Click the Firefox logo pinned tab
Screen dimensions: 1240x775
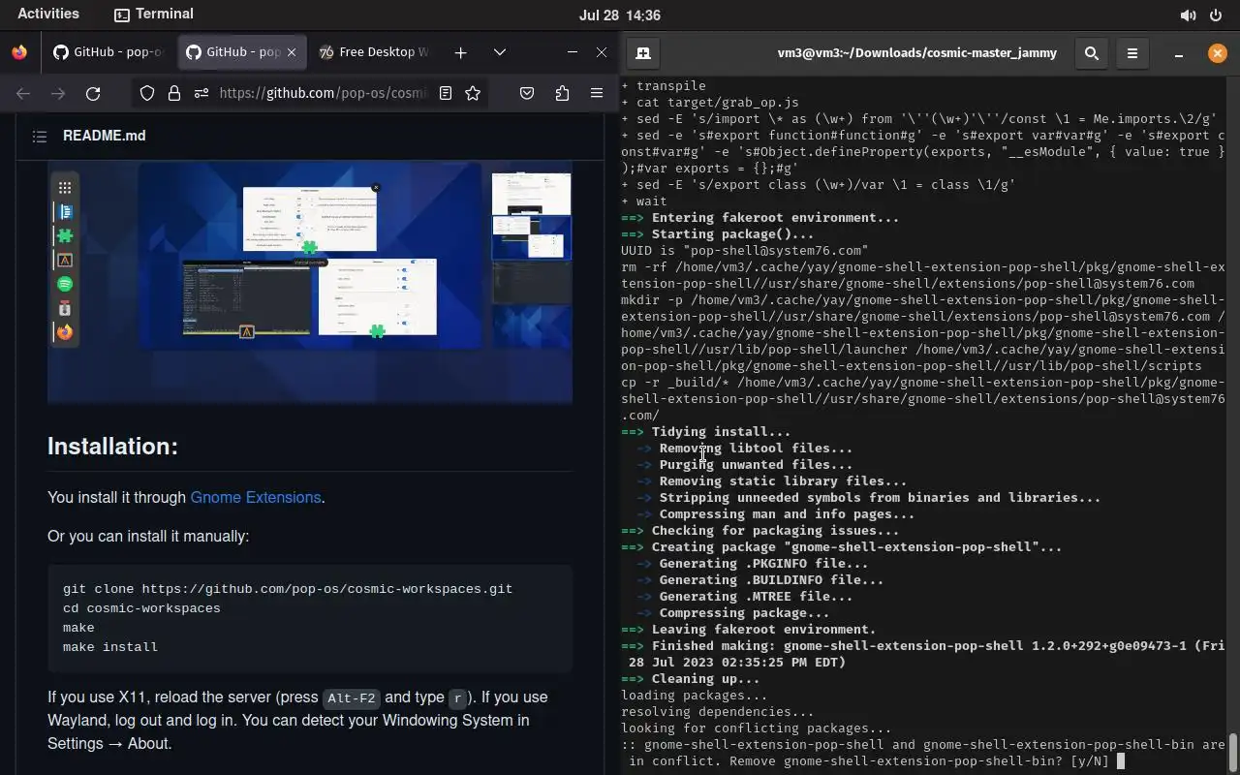pos(19,52)
